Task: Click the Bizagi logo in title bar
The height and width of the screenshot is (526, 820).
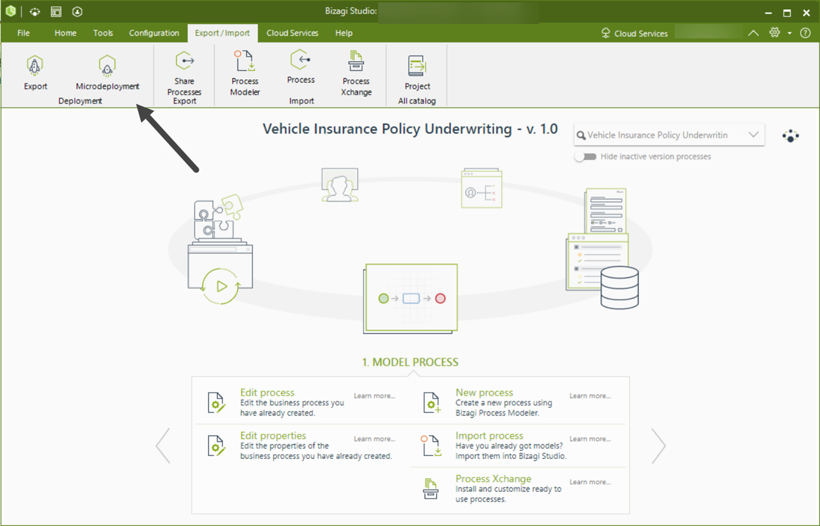Action: point(10,11)
